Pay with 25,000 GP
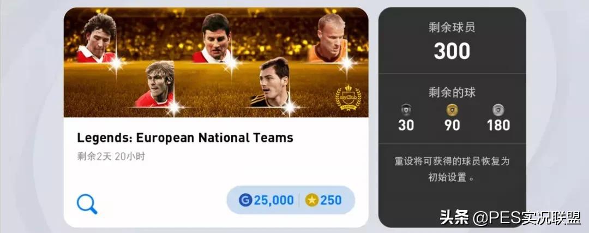The image size is (589, 233). pos(266,200)
